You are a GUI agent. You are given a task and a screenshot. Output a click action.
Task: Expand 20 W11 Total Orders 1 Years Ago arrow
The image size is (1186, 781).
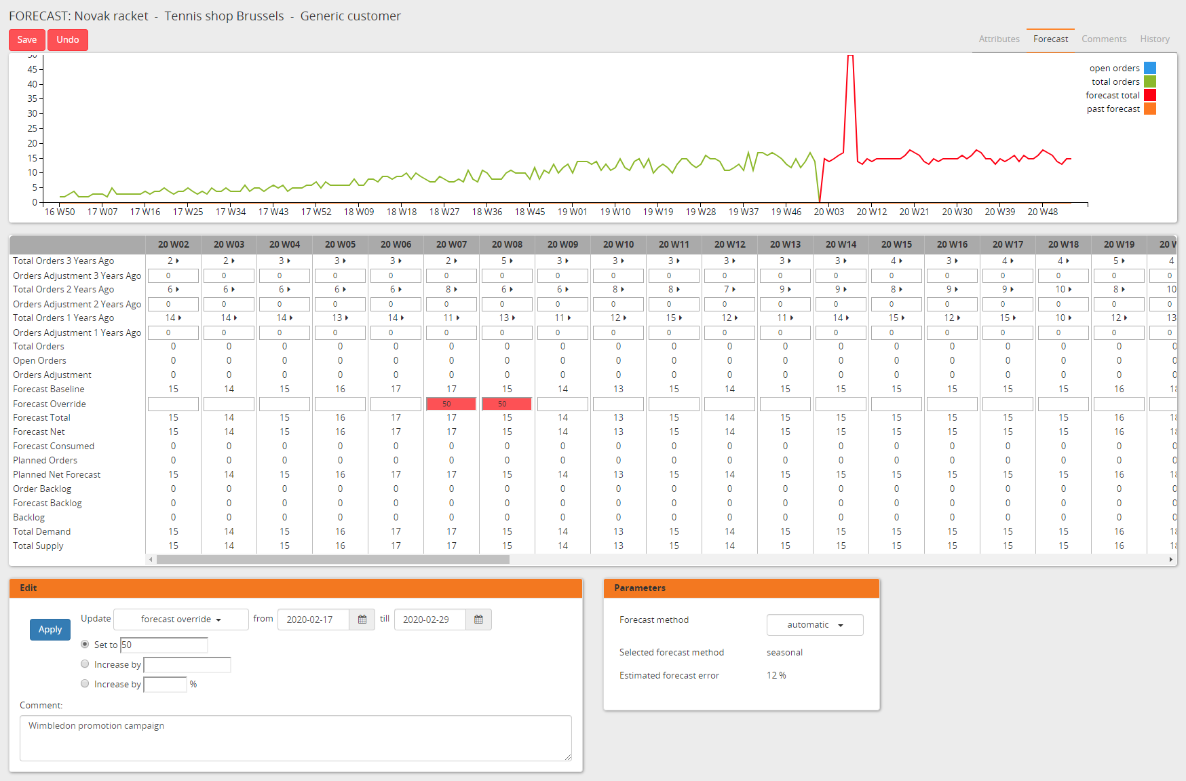681,318
